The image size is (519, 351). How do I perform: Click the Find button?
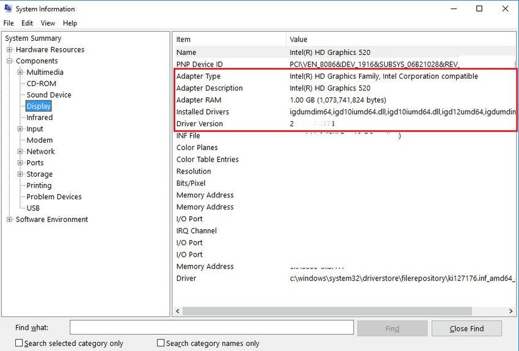pyautogui.click(x=392, y=328)
